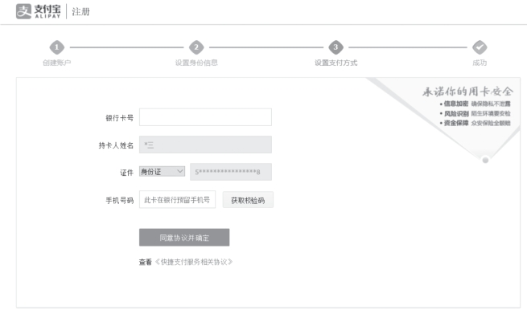Focus the 手机号码 phone number field
Viewport: 527px width, 322px height.
177,199
